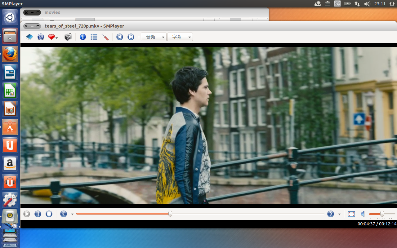
Task: Launch the Files manager from the launcher
Action: pyautogui.click(x=10, y=35)
